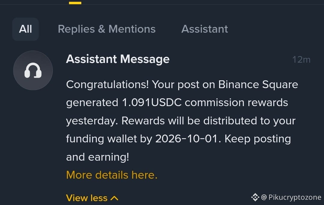Screen dimensions: 324x205
Task: Collapse message using the up chevron
Action: pyautogui.click(x=114, y=198)
